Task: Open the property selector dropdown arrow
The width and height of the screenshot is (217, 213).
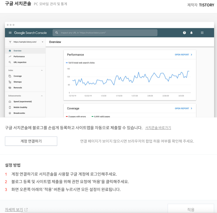Action: pos(42,42)
